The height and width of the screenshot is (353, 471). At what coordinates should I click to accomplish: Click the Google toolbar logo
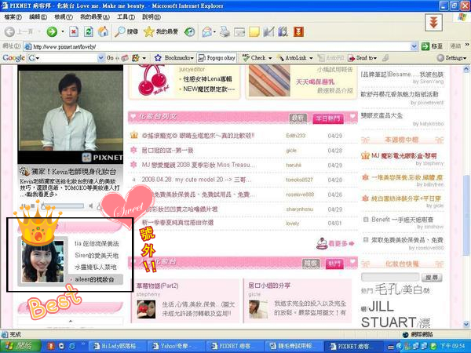13,57
